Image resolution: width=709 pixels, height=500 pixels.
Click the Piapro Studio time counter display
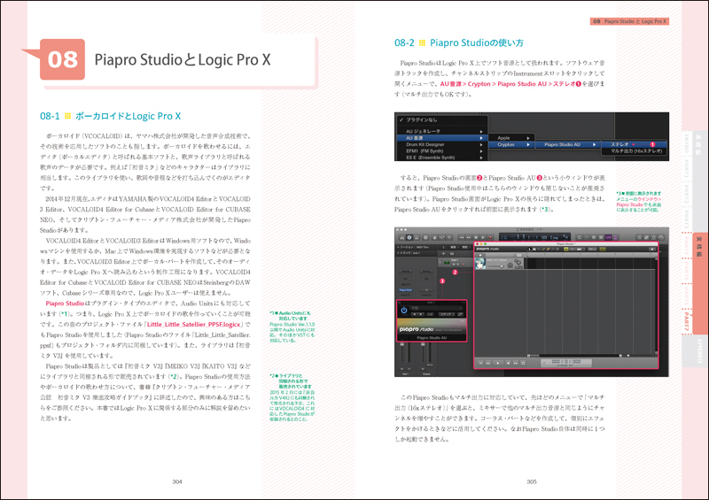[x=566, y=362]
